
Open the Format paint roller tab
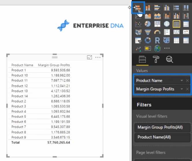point(156,59)
